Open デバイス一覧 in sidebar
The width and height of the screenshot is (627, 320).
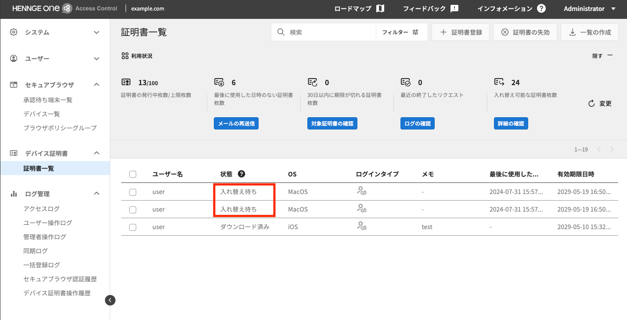pyautogui.click(x=42, y=114)
